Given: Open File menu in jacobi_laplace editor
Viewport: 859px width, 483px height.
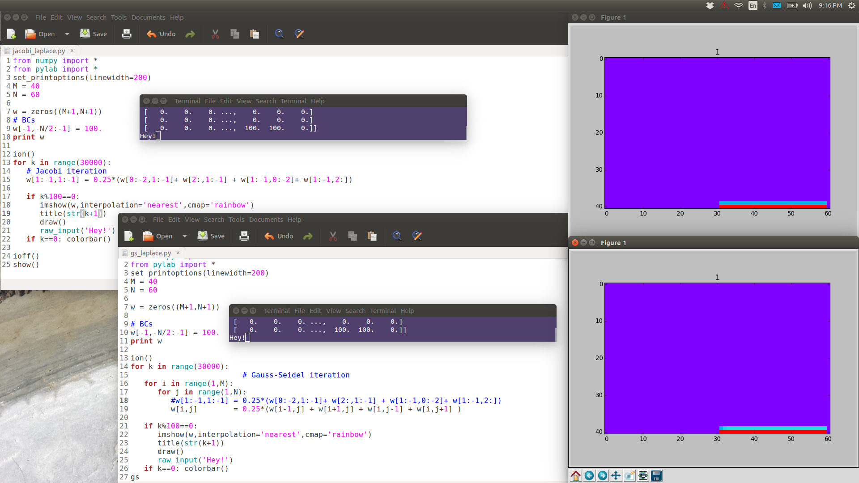Looking at the screenshot, I should [x=41, y=17].
